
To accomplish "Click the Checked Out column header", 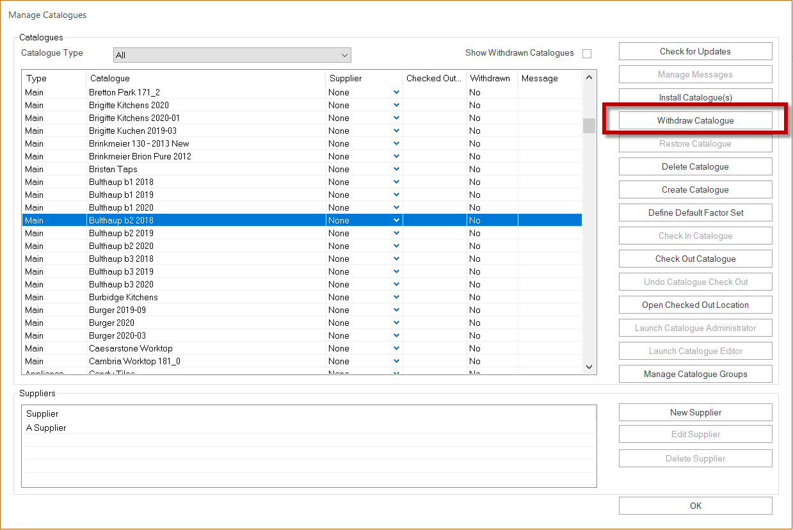I will click(x=435, y=78).
